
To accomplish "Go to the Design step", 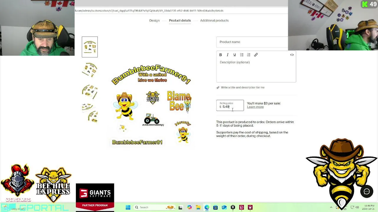I will click(154, 21).
